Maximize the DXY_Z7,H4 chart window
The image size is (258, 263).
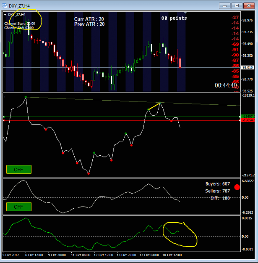click(237, 6)
